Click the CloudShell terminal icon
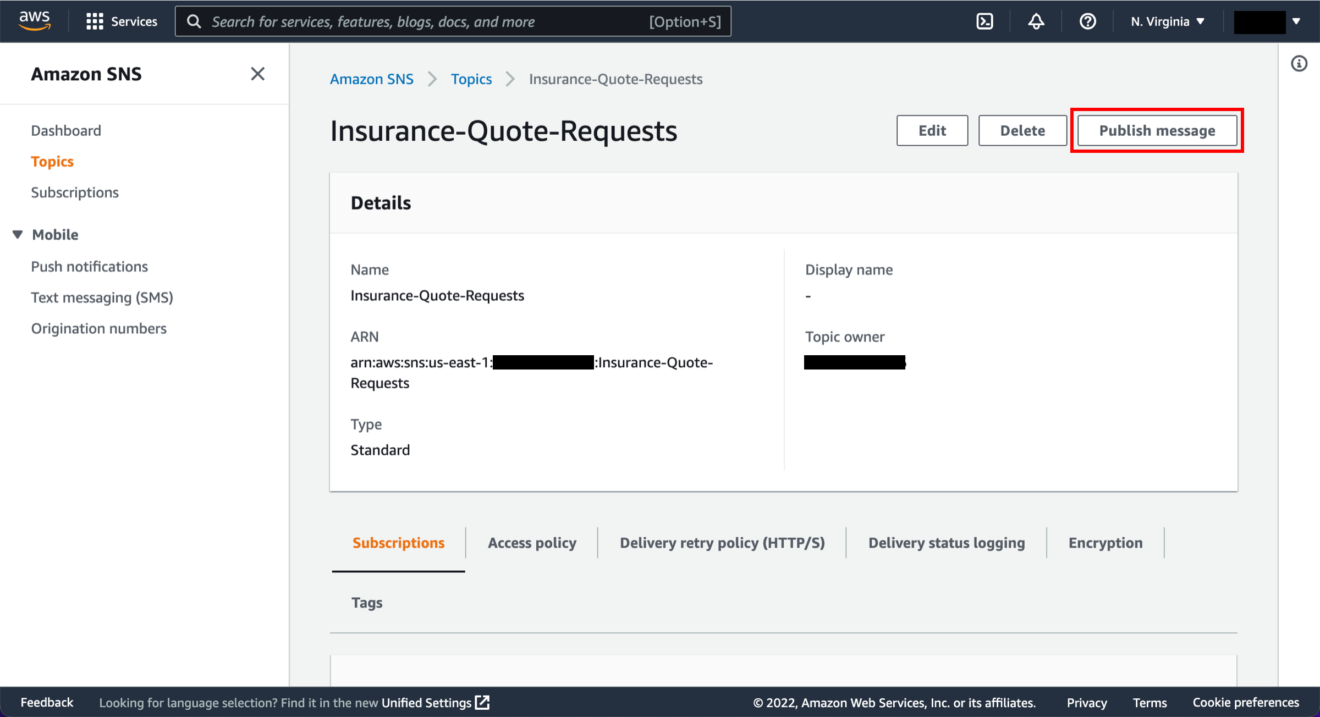The height and width of the screenshot is (717, 1320). pos(986,21)
